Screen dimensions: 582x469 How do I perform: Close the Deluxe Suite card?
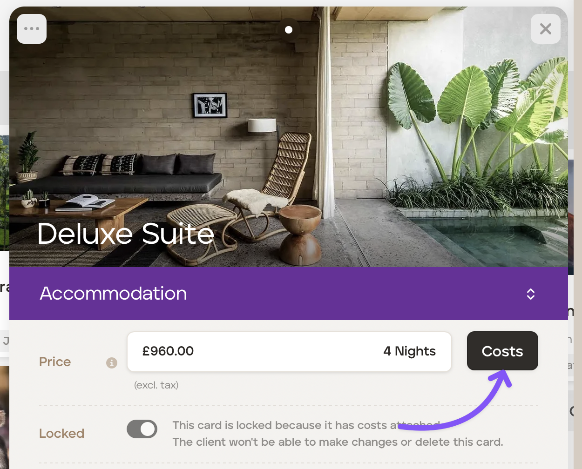(545, 29)
